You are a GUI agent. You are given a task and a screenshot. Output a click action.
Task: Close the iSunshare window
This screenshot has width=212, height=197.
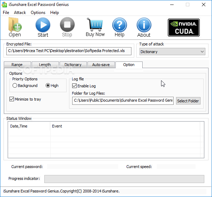pos(204,5)
